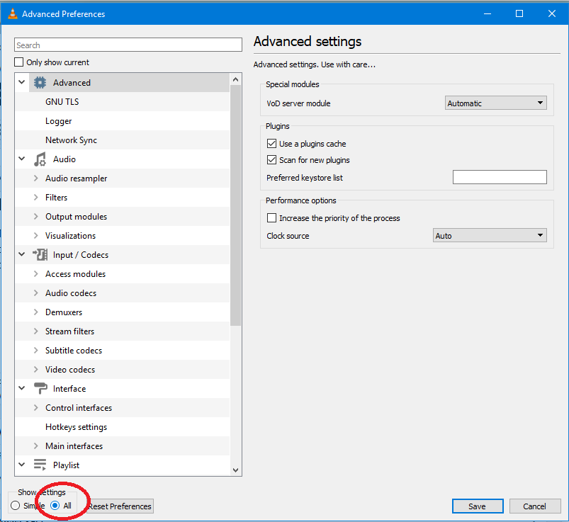Viewport: 569px width, 522px height.
Task: Collapse the Advanced tree section
Action: [22, 82]
